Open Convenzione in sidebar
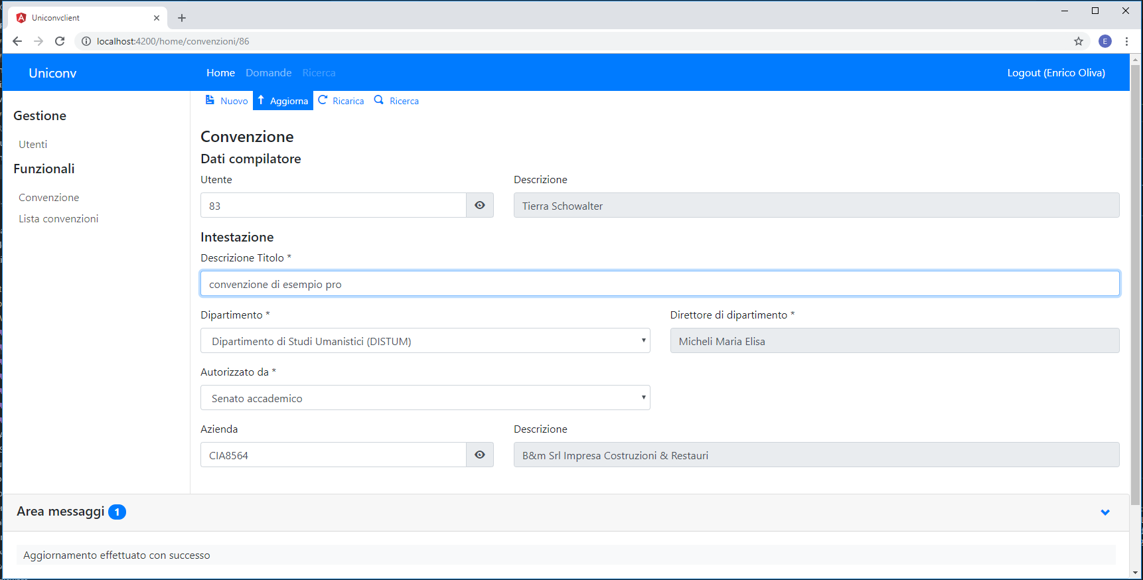This screenshot has height=580, width=1143. [x=49, y=198]
